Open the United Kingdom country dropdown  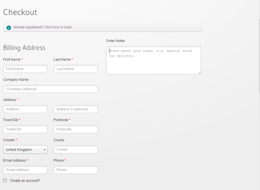point(25,149)
